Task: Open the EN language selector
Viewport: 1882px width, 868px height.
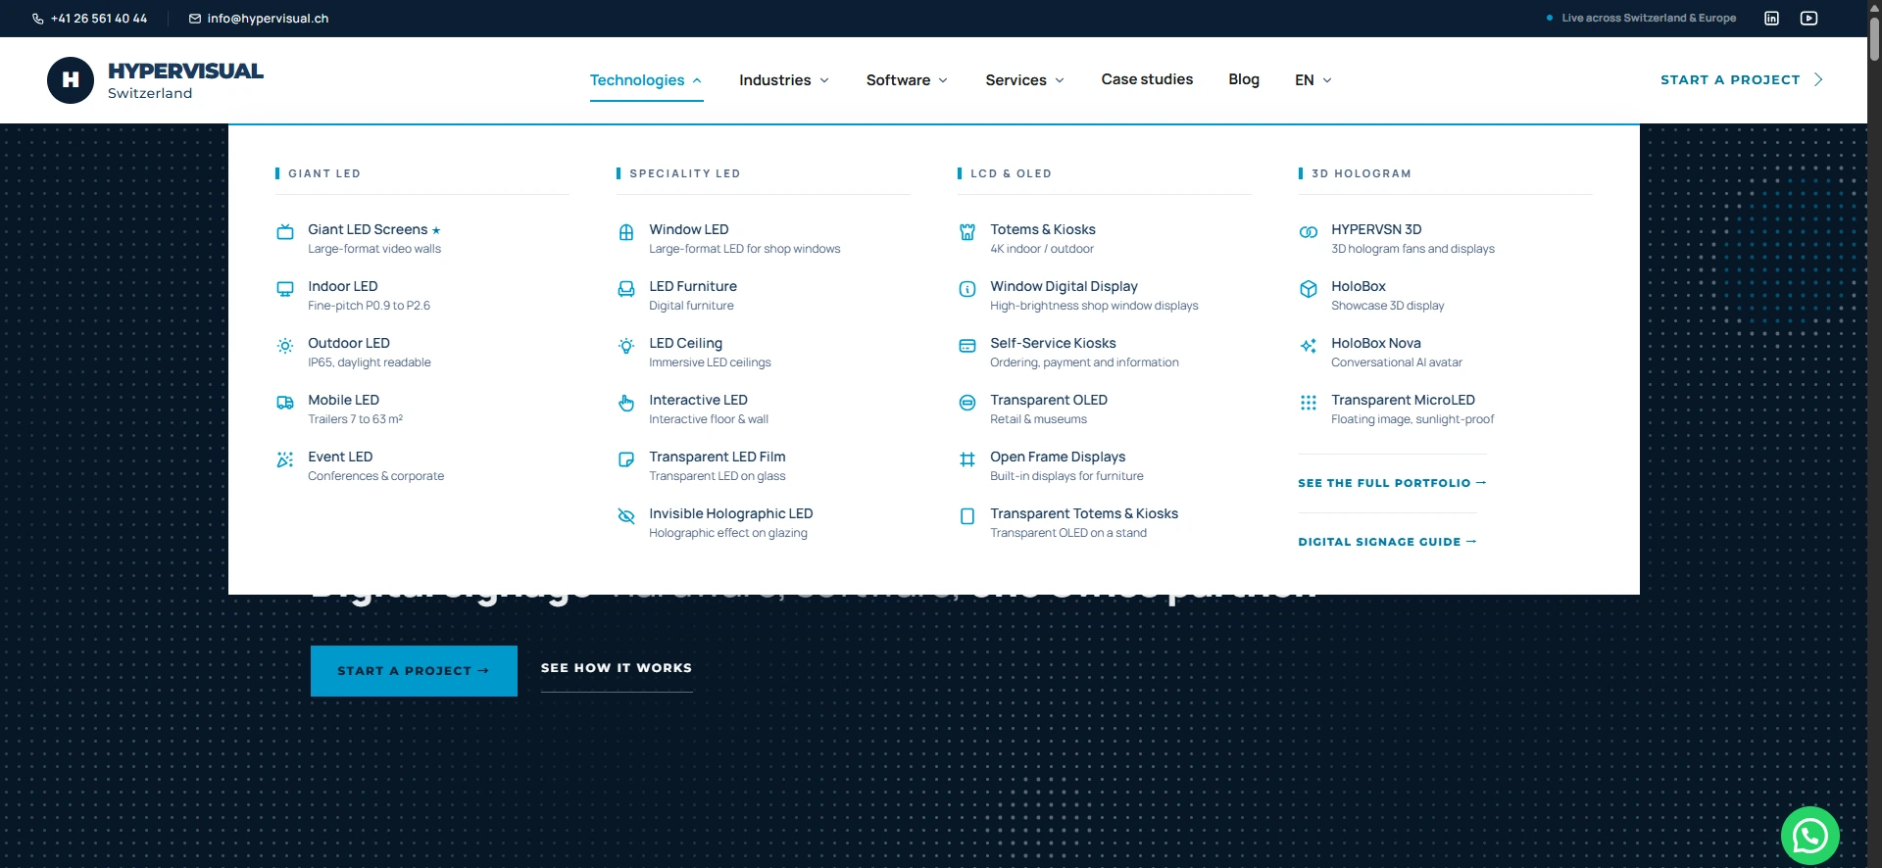Action: tap(1313, 80)
